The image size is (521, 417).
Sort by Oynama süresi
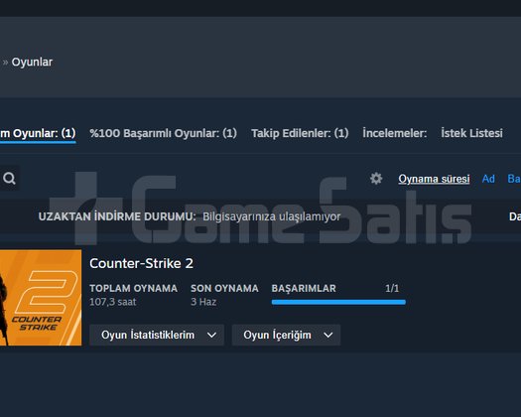(434, 179)
